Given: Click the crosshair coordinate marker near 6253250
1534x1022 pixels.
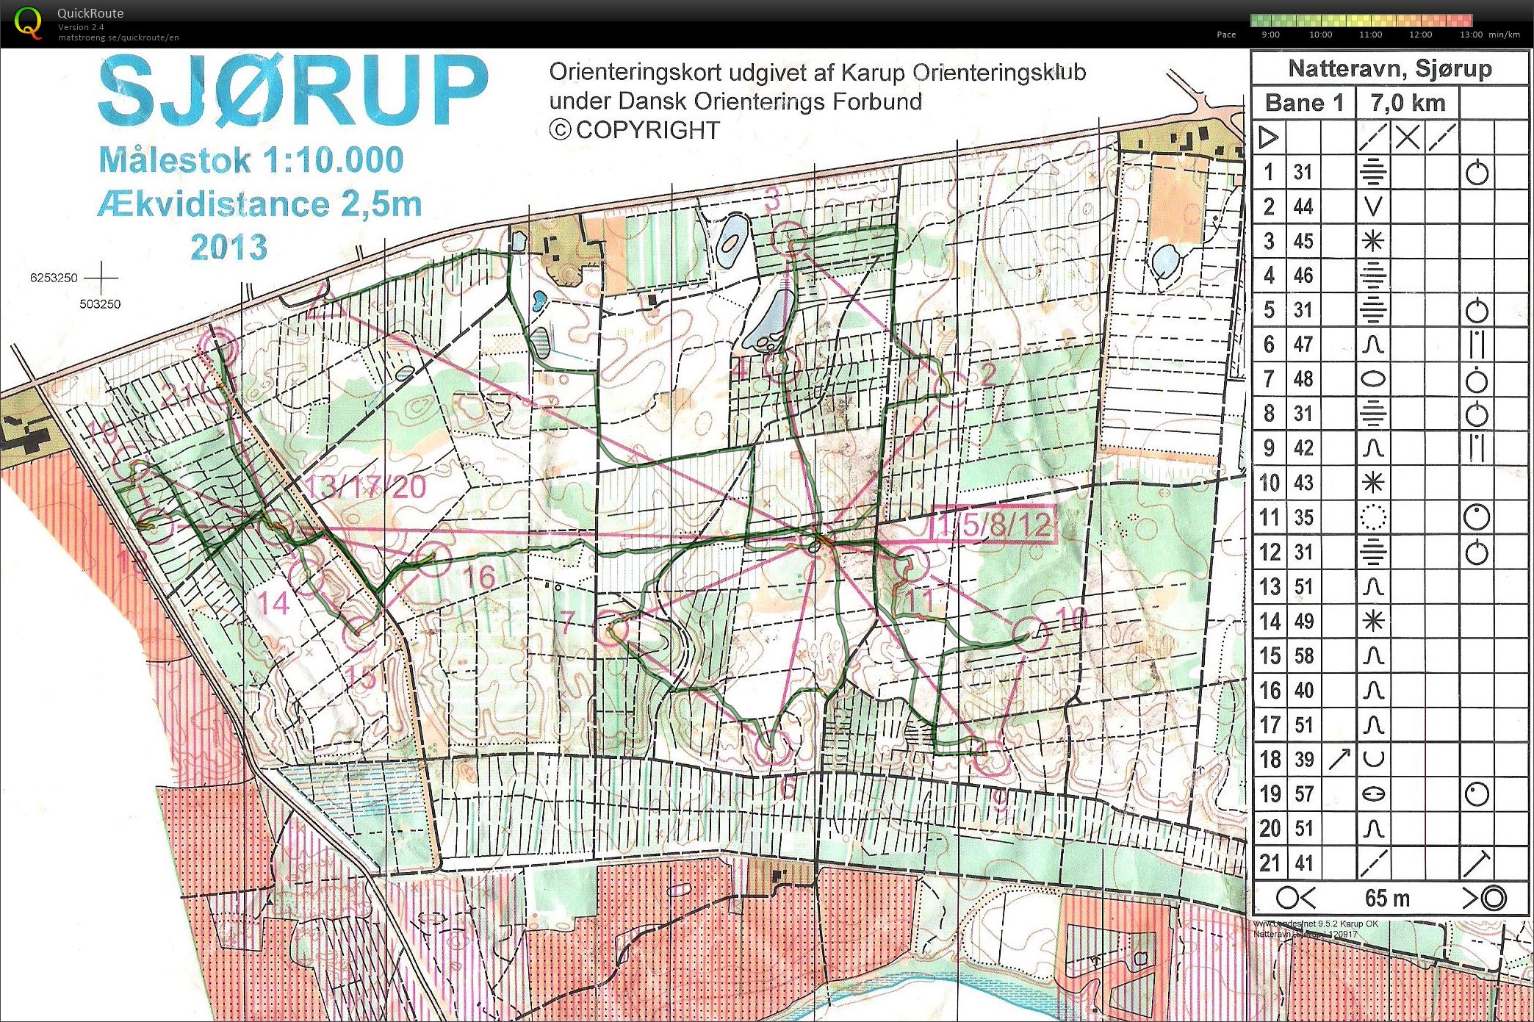Looking at the screenshot, I should pos(101,278).
